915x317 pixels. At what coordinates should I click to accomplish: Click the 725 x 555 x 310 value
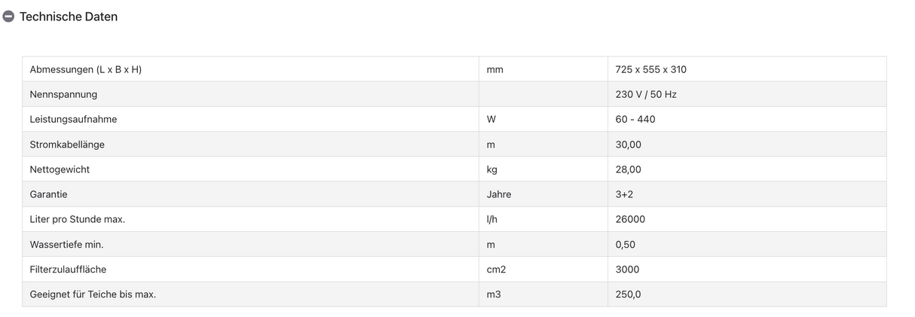point(651,69)
